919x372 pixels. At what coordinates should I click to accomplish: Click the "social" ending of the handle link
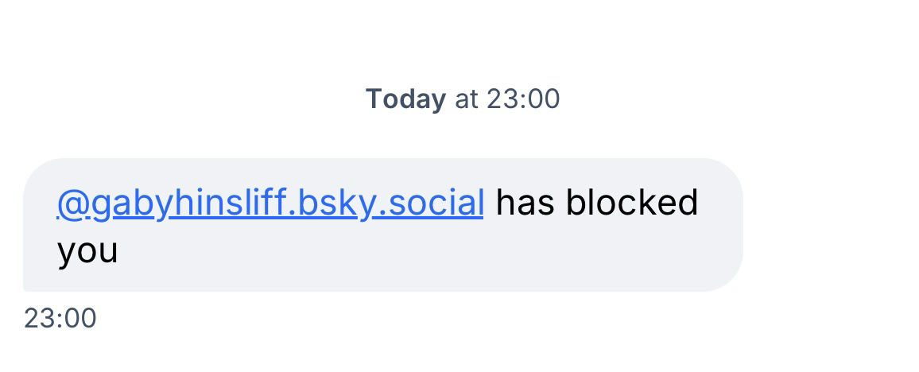click(x=442, y=203)
